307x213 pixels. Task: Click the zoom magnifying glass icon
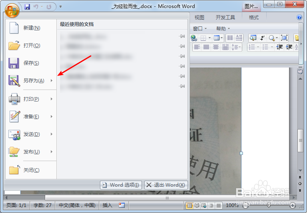click(x=271, y=38)
